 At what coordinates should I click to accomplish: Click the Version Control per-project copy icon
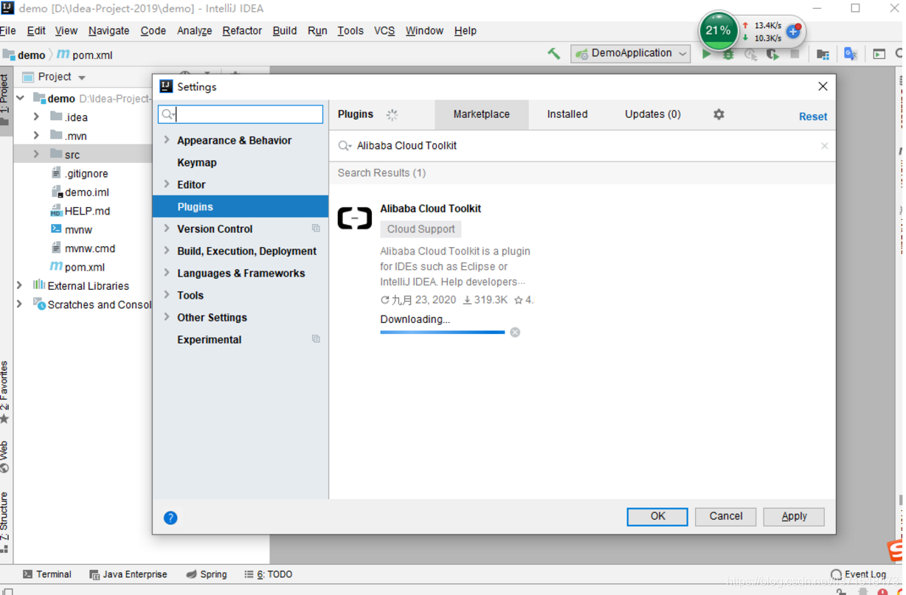point(316,229)
